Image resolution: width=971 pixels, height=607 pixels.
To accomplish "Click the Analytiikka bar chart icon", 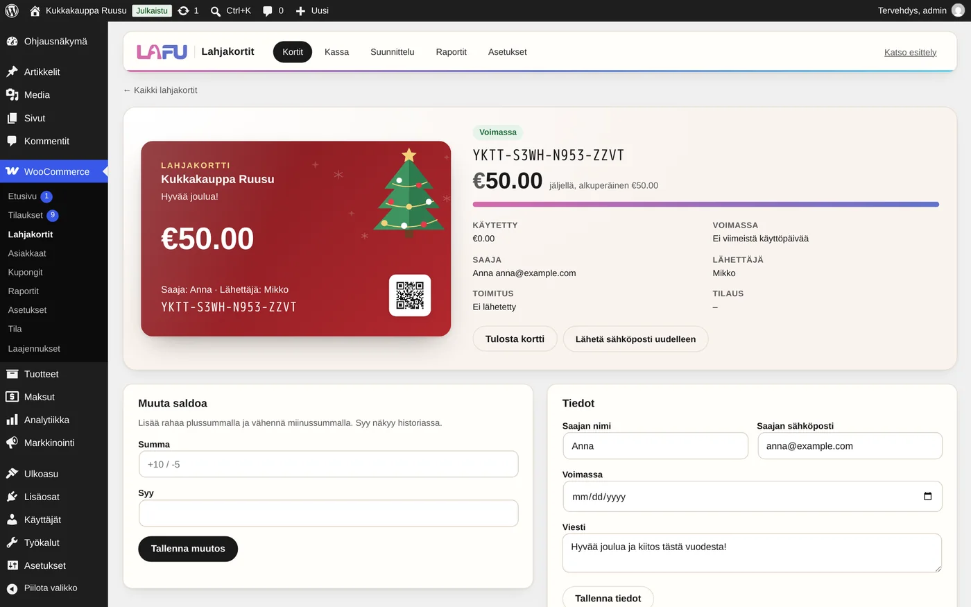I will [12, 420].
